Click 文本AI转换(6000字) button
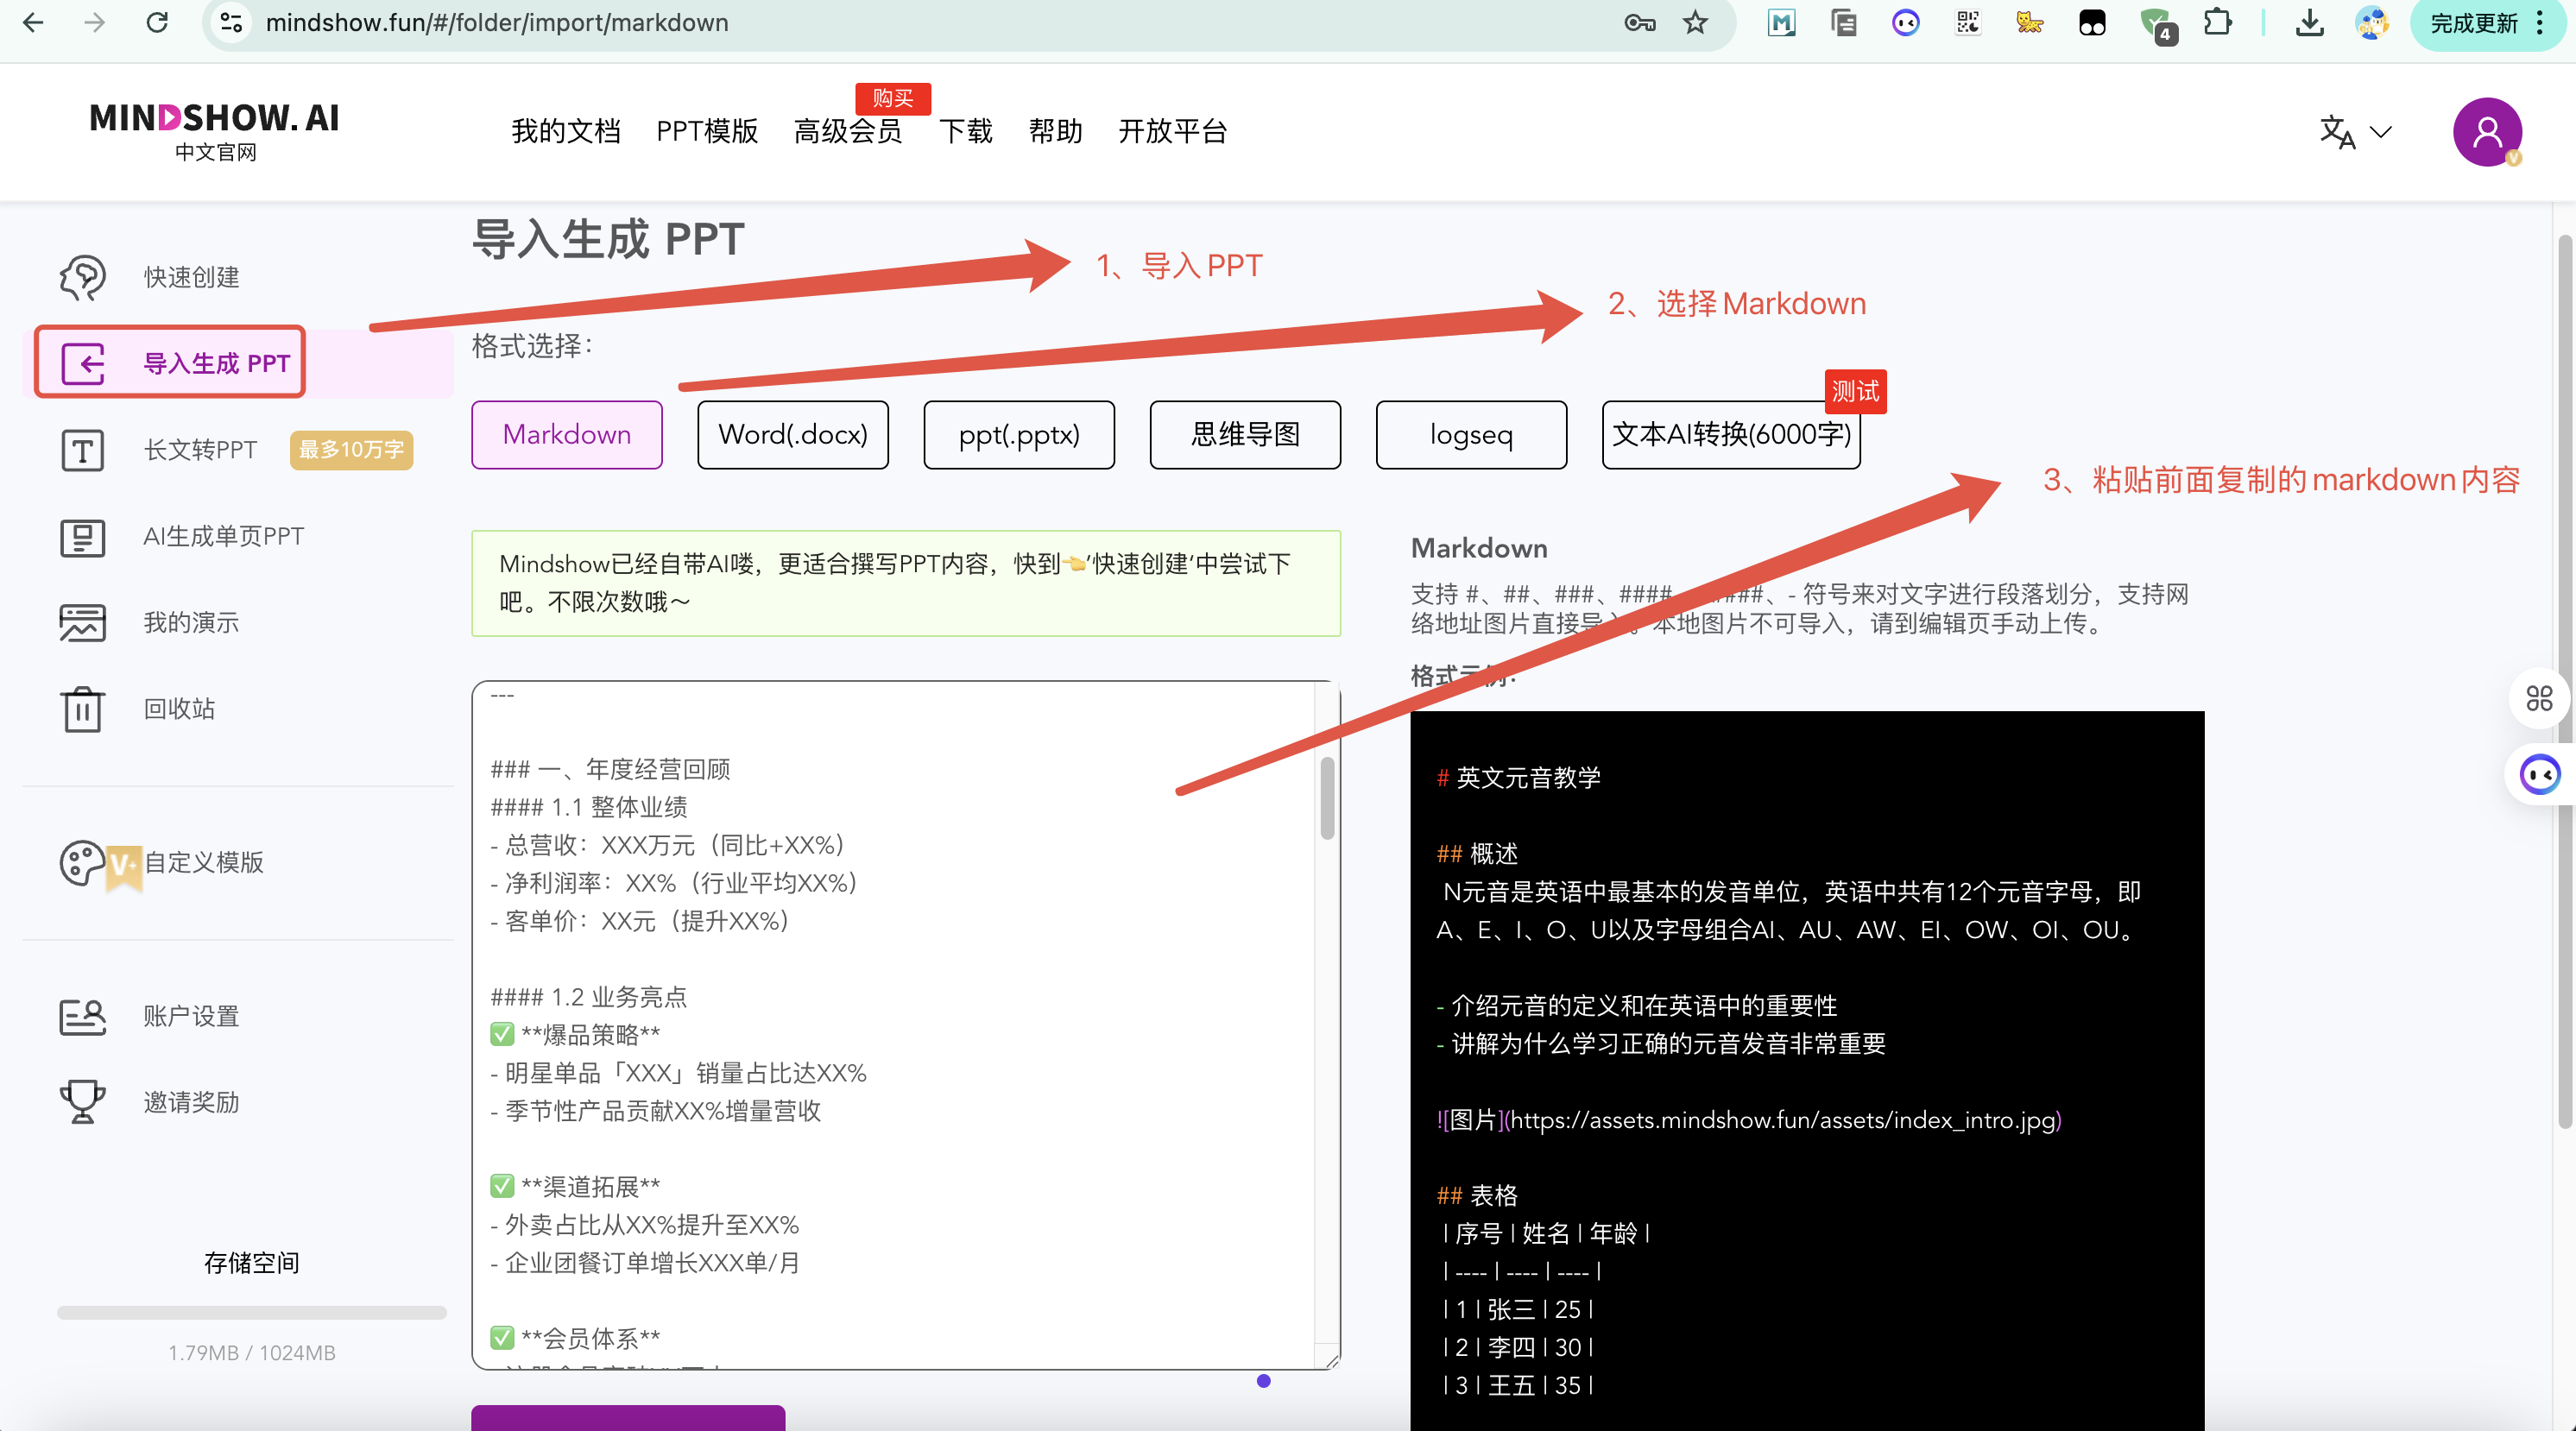Screen dimensions: 2576x1431 coord(1730,435)
